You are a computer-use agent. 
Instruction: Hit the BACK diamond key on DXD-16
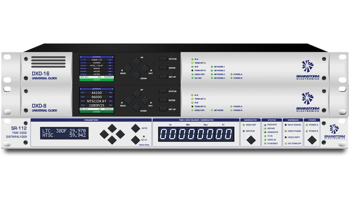pos(128,68)
